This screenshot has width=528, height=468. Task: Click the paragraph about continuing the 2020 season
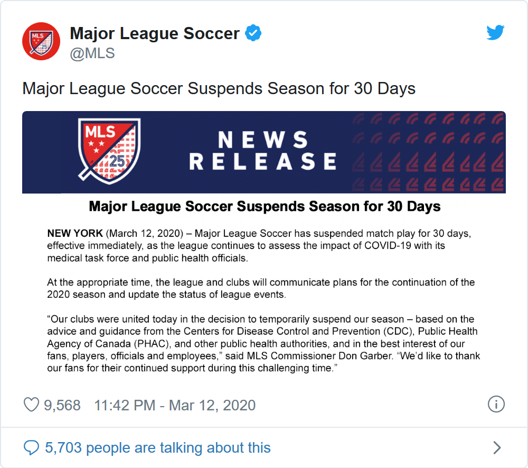click(261, 288)
